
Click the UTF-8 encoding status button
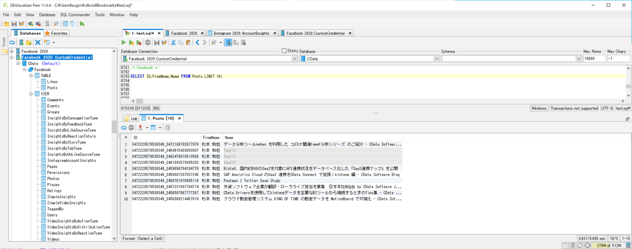coord(607,108)
